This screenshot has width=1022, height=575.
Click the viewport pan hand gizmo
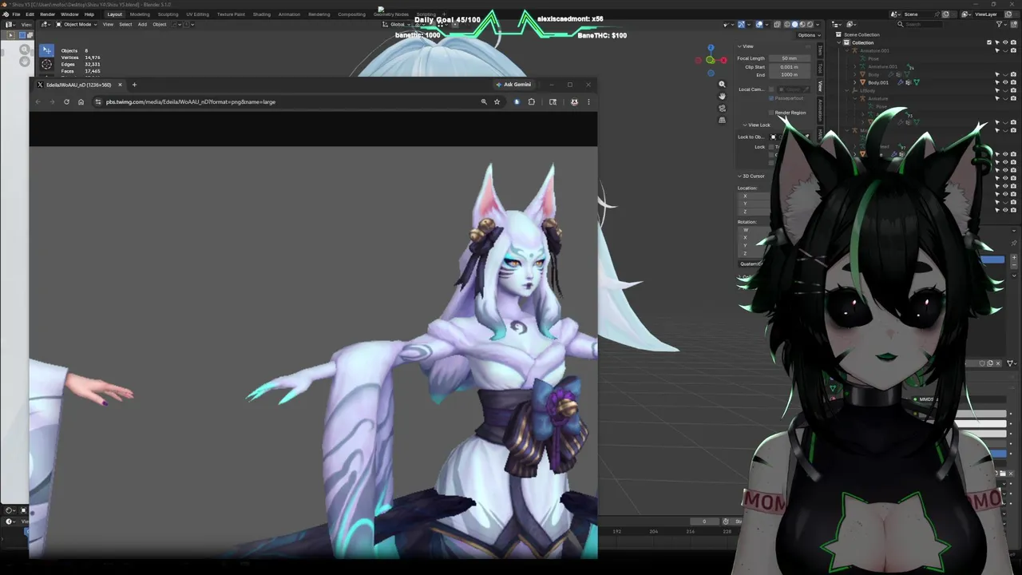coord(723,96)
